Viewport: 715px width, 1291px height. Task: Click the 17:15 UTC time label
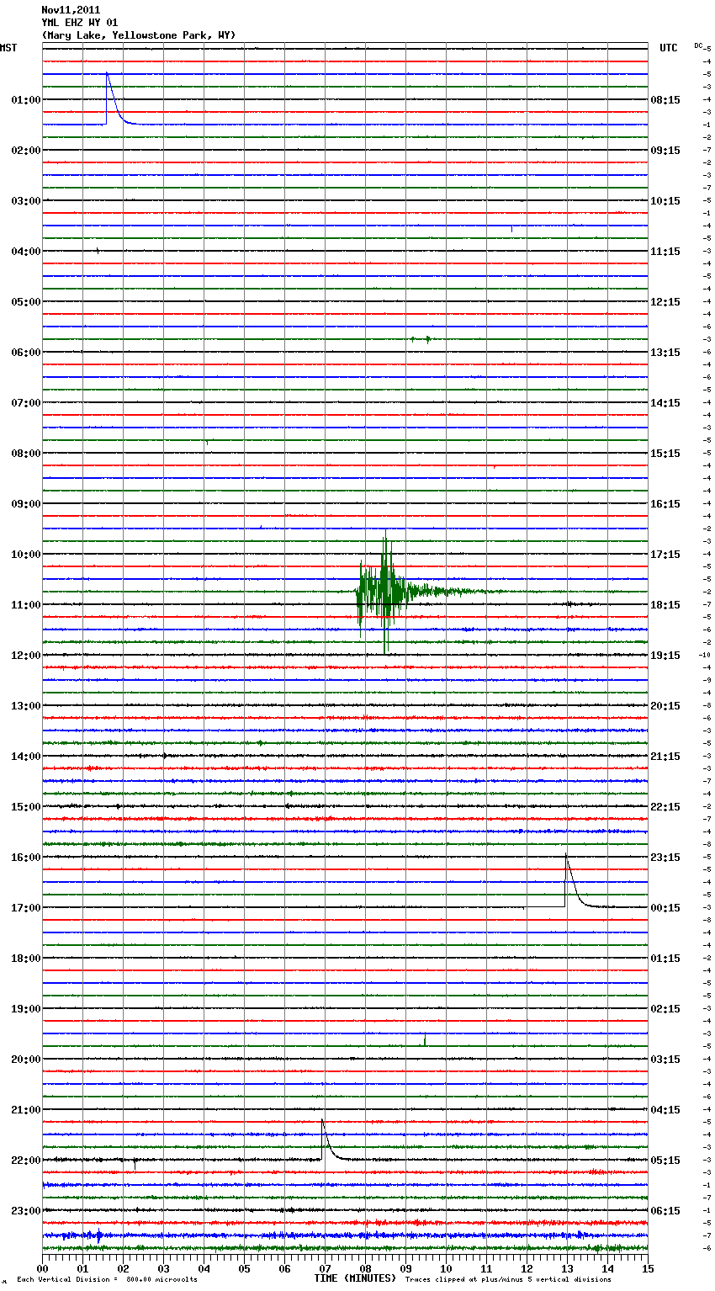665,554
